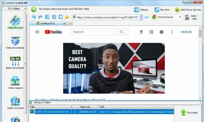Screen dimensions: 204x122
Task: Collapse the FLV Utilities panel header
Action: coord(14,9)
